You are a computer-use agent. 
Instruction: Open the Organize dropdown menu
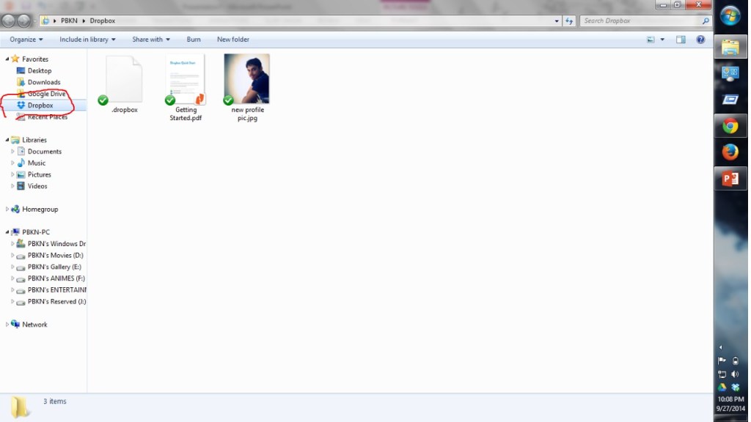click(26, 40)
